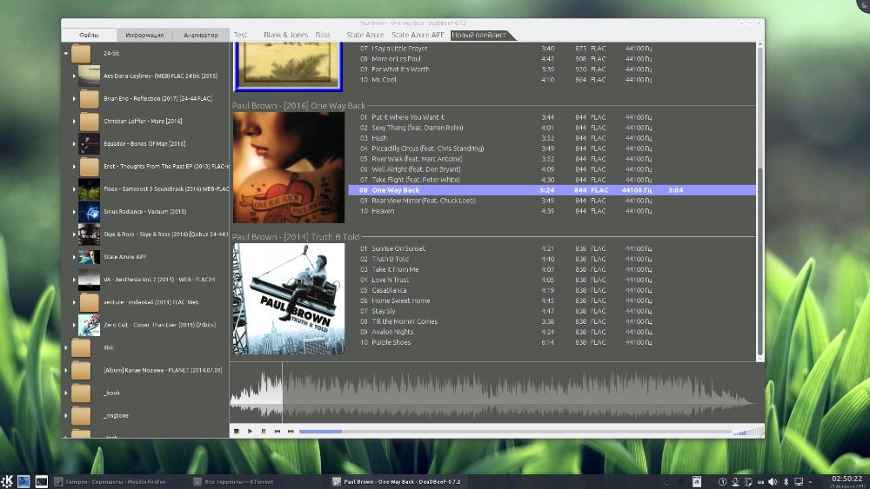Expand the Erot - Thoughts From The Past folder
The height and width of the screenshot is (489, 870).
pos(74,167)
